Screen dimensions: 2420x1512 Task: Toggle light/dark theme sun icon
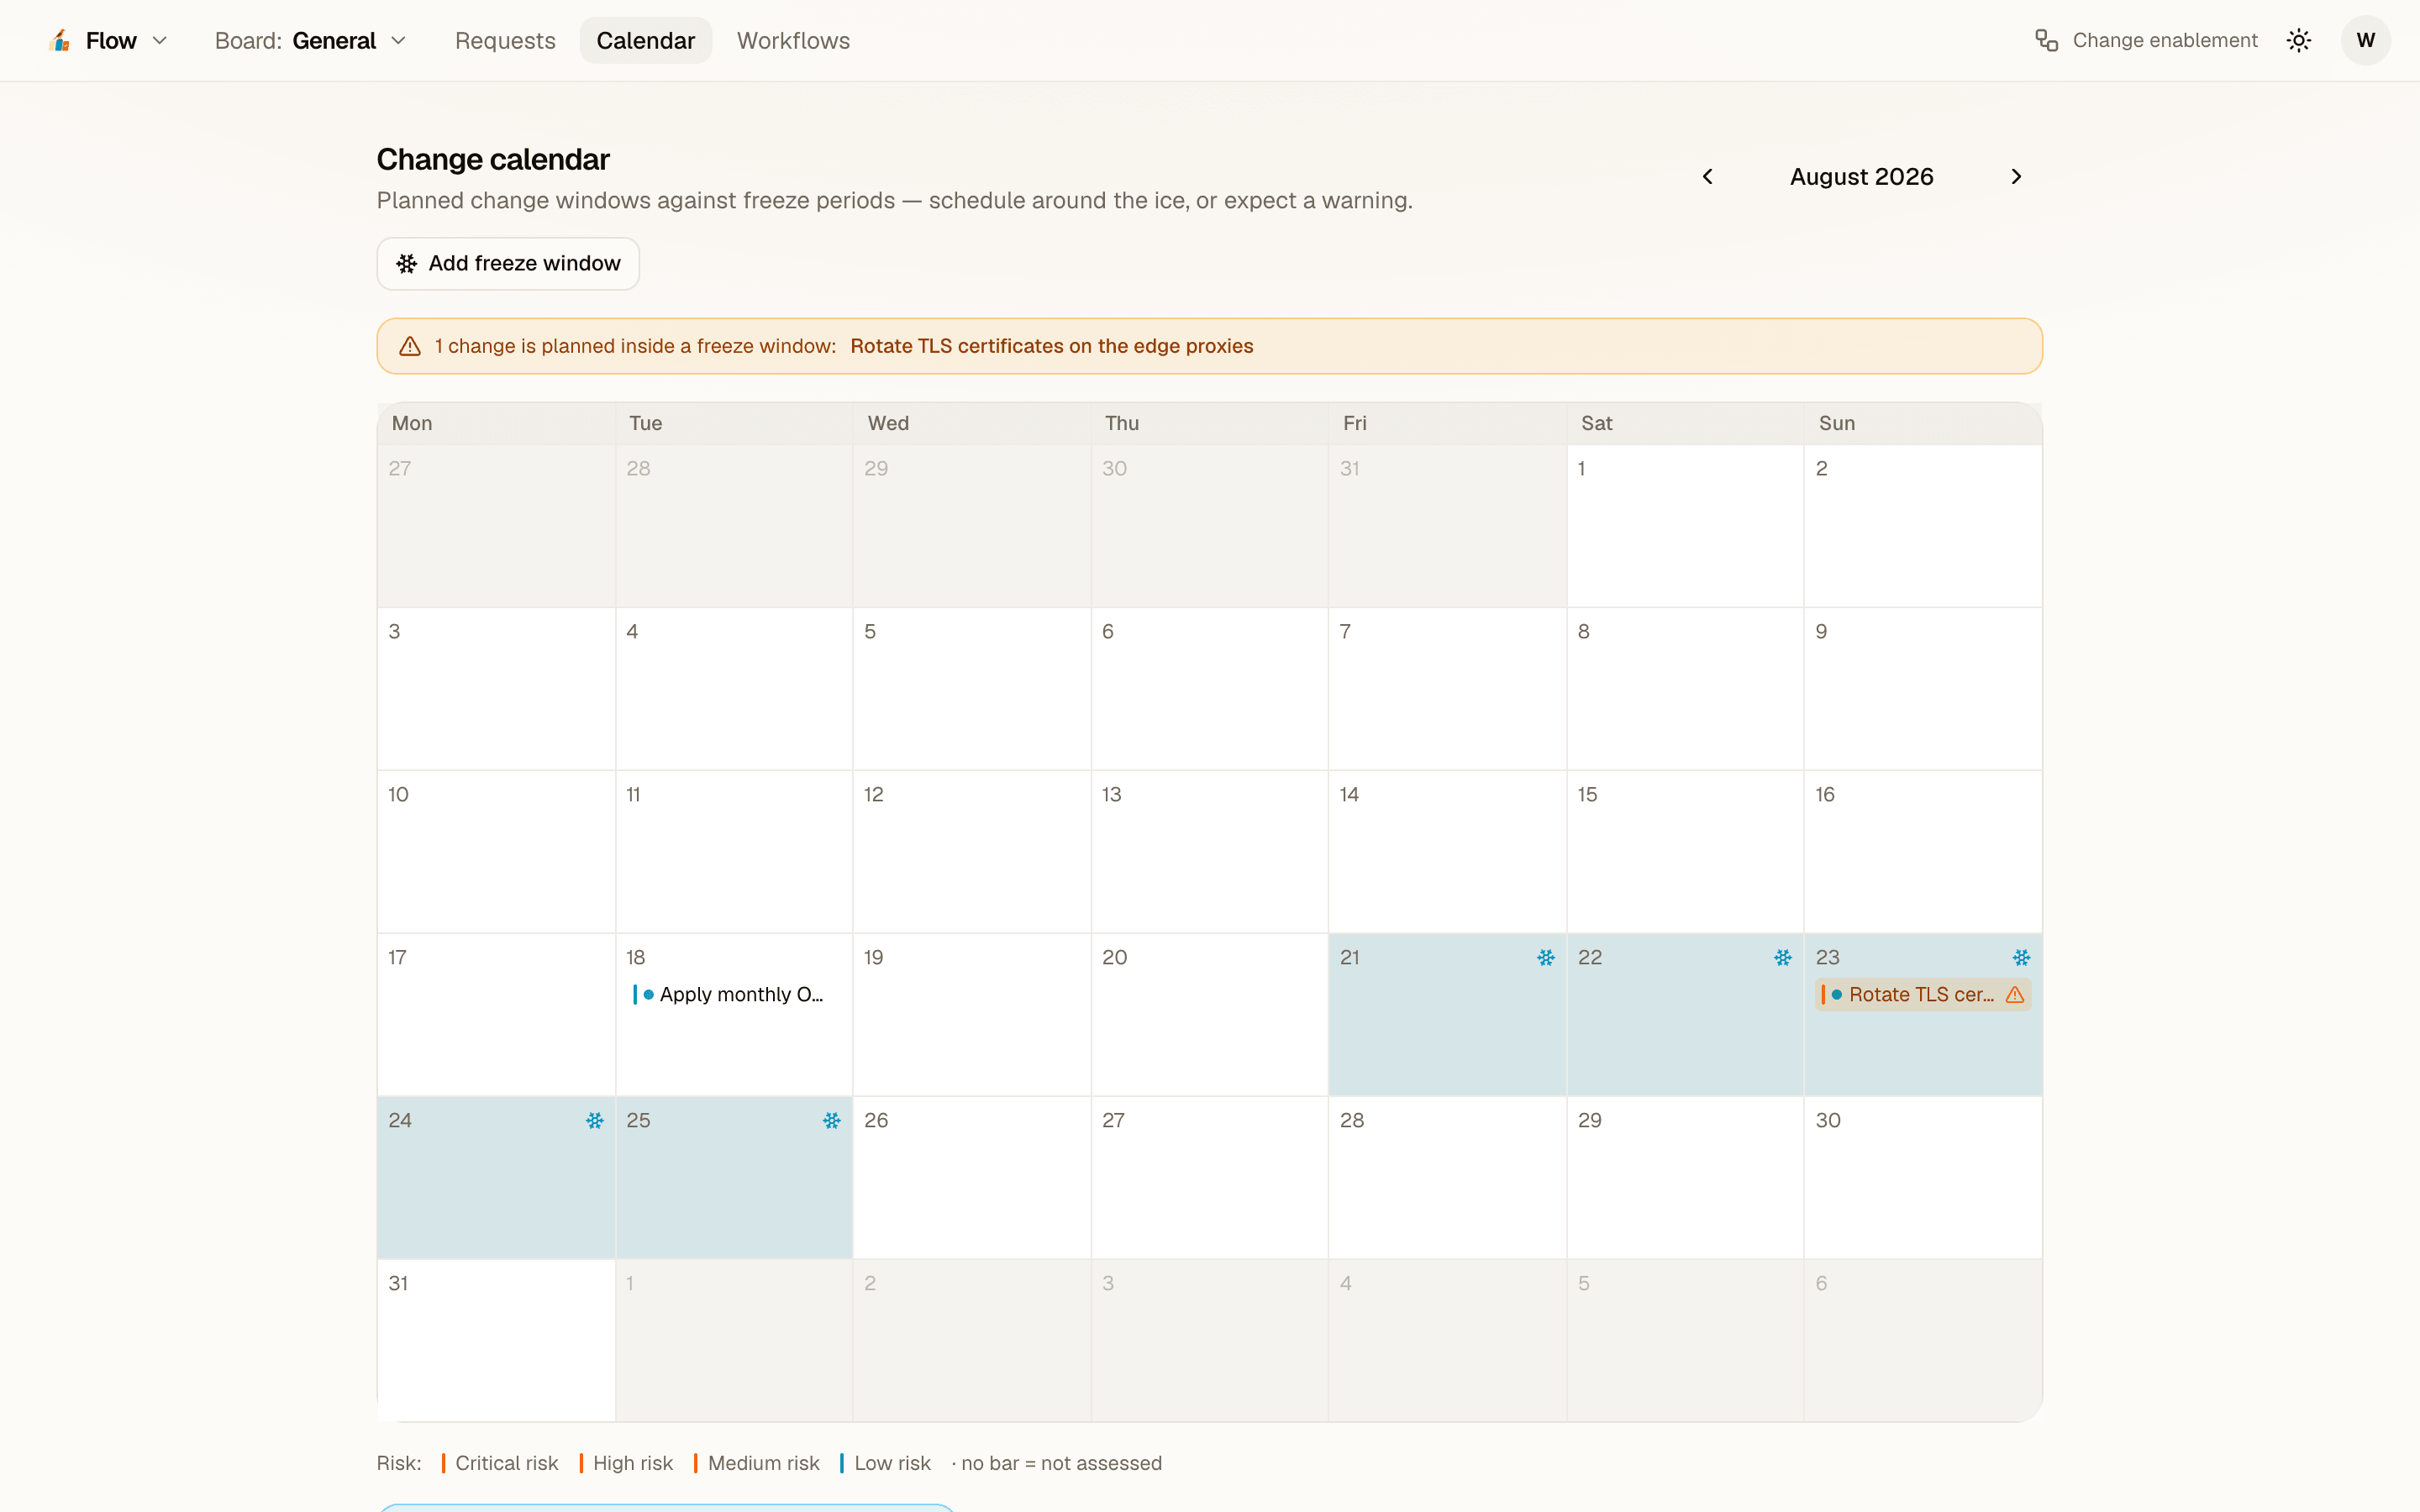tap(2299, 41)
